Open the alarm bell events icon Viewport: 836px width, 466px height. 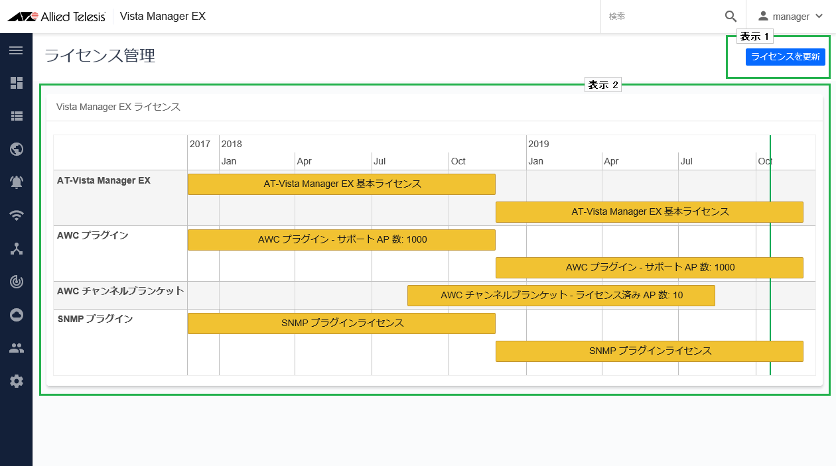pyautogui.click(x=16, y=182)
